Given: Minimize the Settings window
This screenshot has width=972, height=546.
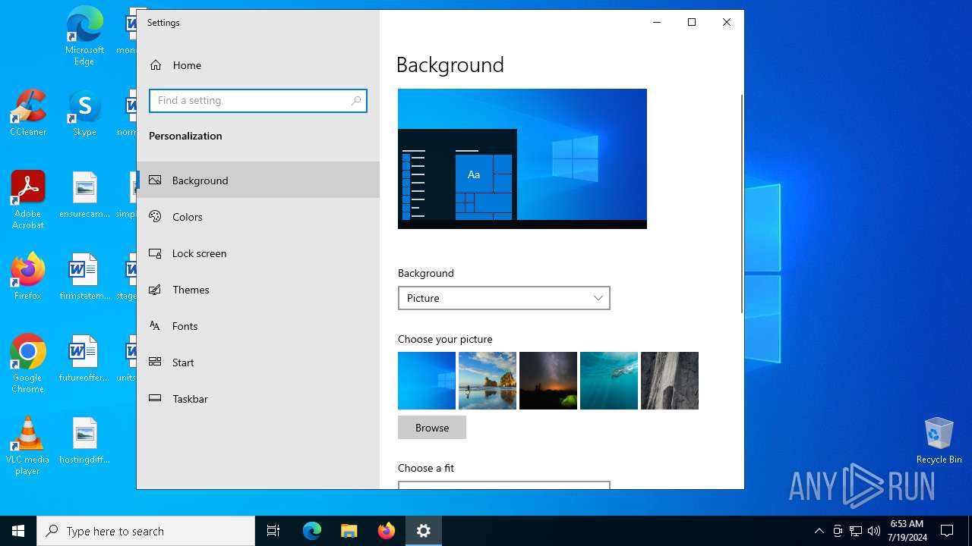Looking at the screenshot, I should coord(657,22).
